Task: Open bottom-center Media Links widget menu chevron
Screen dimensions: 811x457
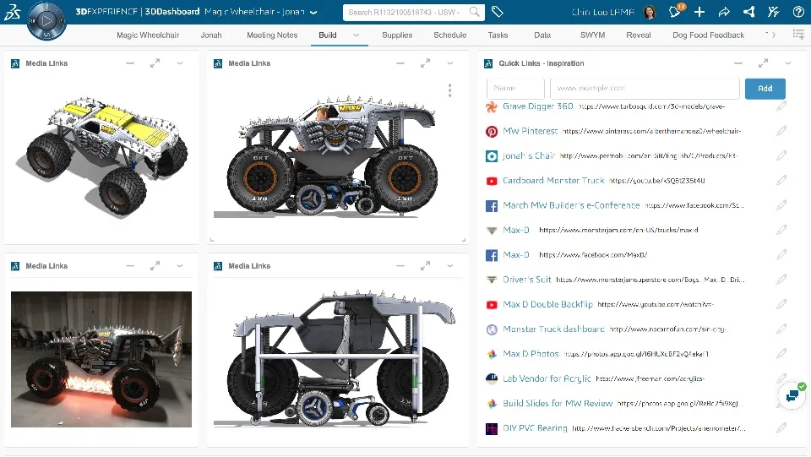Action: point(450,266)
